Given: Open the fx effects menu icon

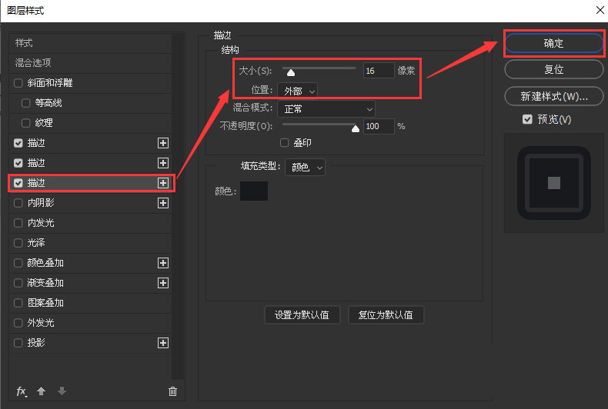Looking at the screenshot, I should click(x=22, y=391).
